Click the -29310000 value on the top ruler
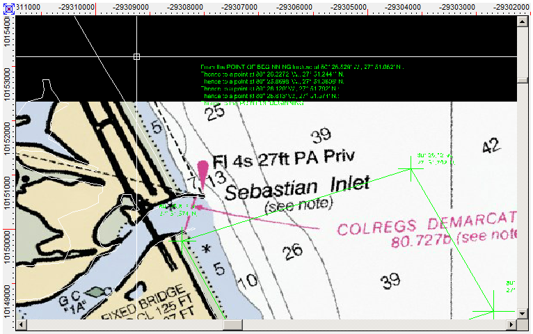The image size is (533, 334). coord(76,7)
